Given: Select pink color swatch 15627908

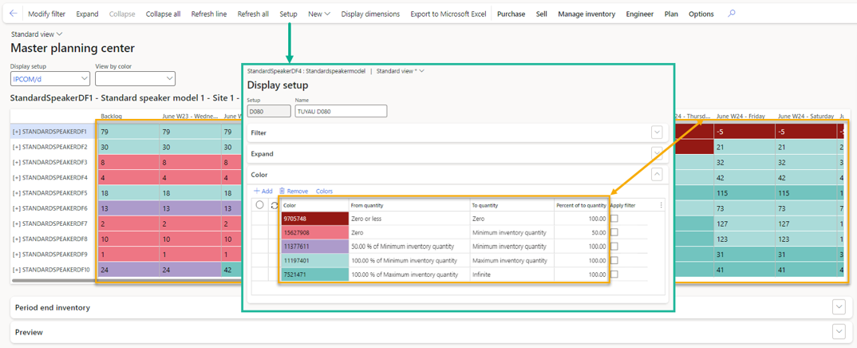Looking at the screenshot, I should (315, 232).
